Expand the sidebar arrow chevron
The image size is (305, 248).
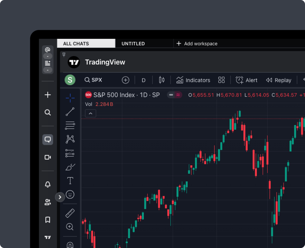pos(60,197)
